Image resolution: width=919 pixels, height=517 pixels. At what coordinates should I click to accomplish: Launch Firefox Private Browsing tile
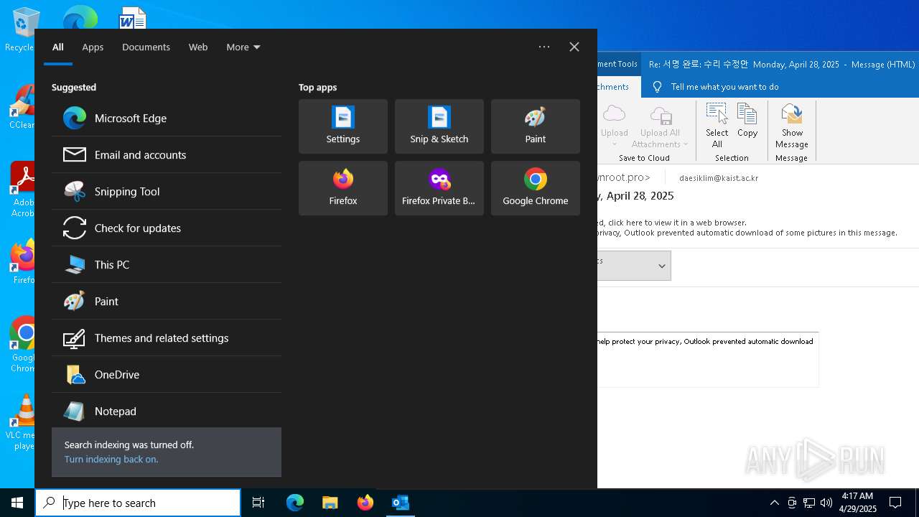[439, 188]
